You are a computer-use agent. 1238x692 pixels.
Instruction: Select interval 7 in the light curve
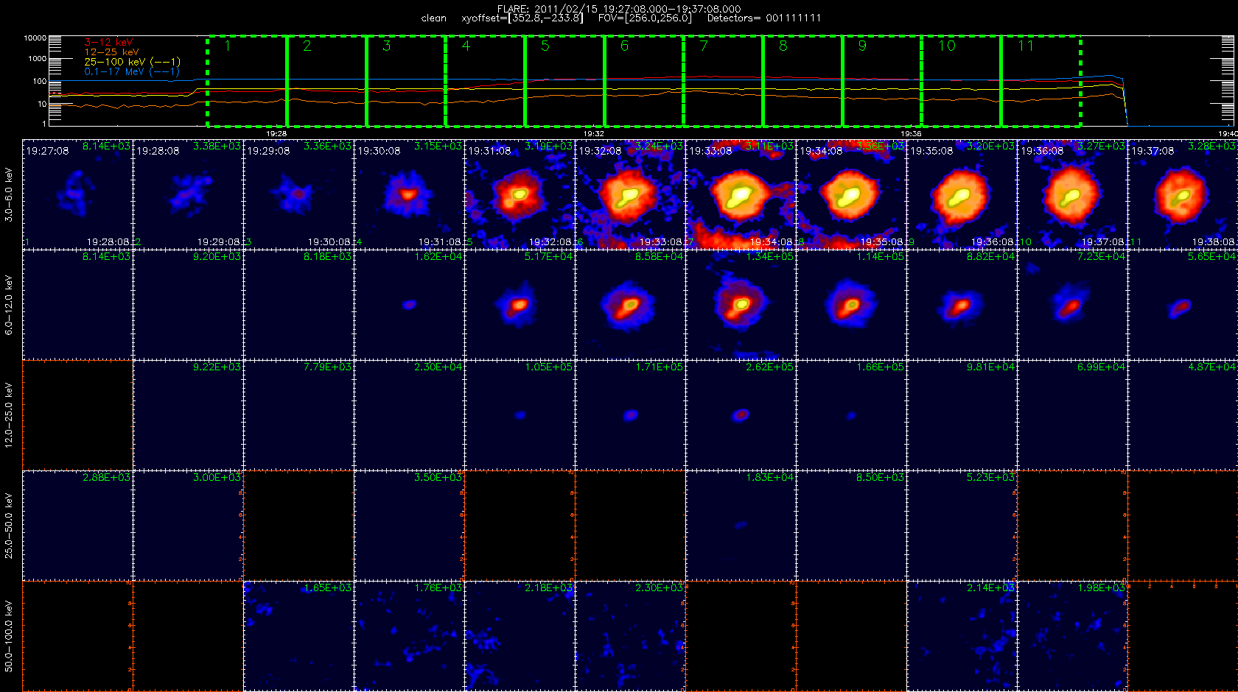(x=723, y=81)
